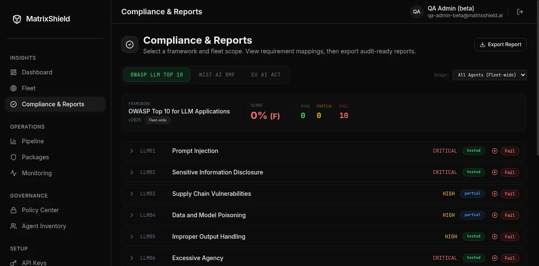Click the Compliance & Reports check icon in sidebar
The image size is (539, 266).
pyautogui.click(x=13, y=104)
